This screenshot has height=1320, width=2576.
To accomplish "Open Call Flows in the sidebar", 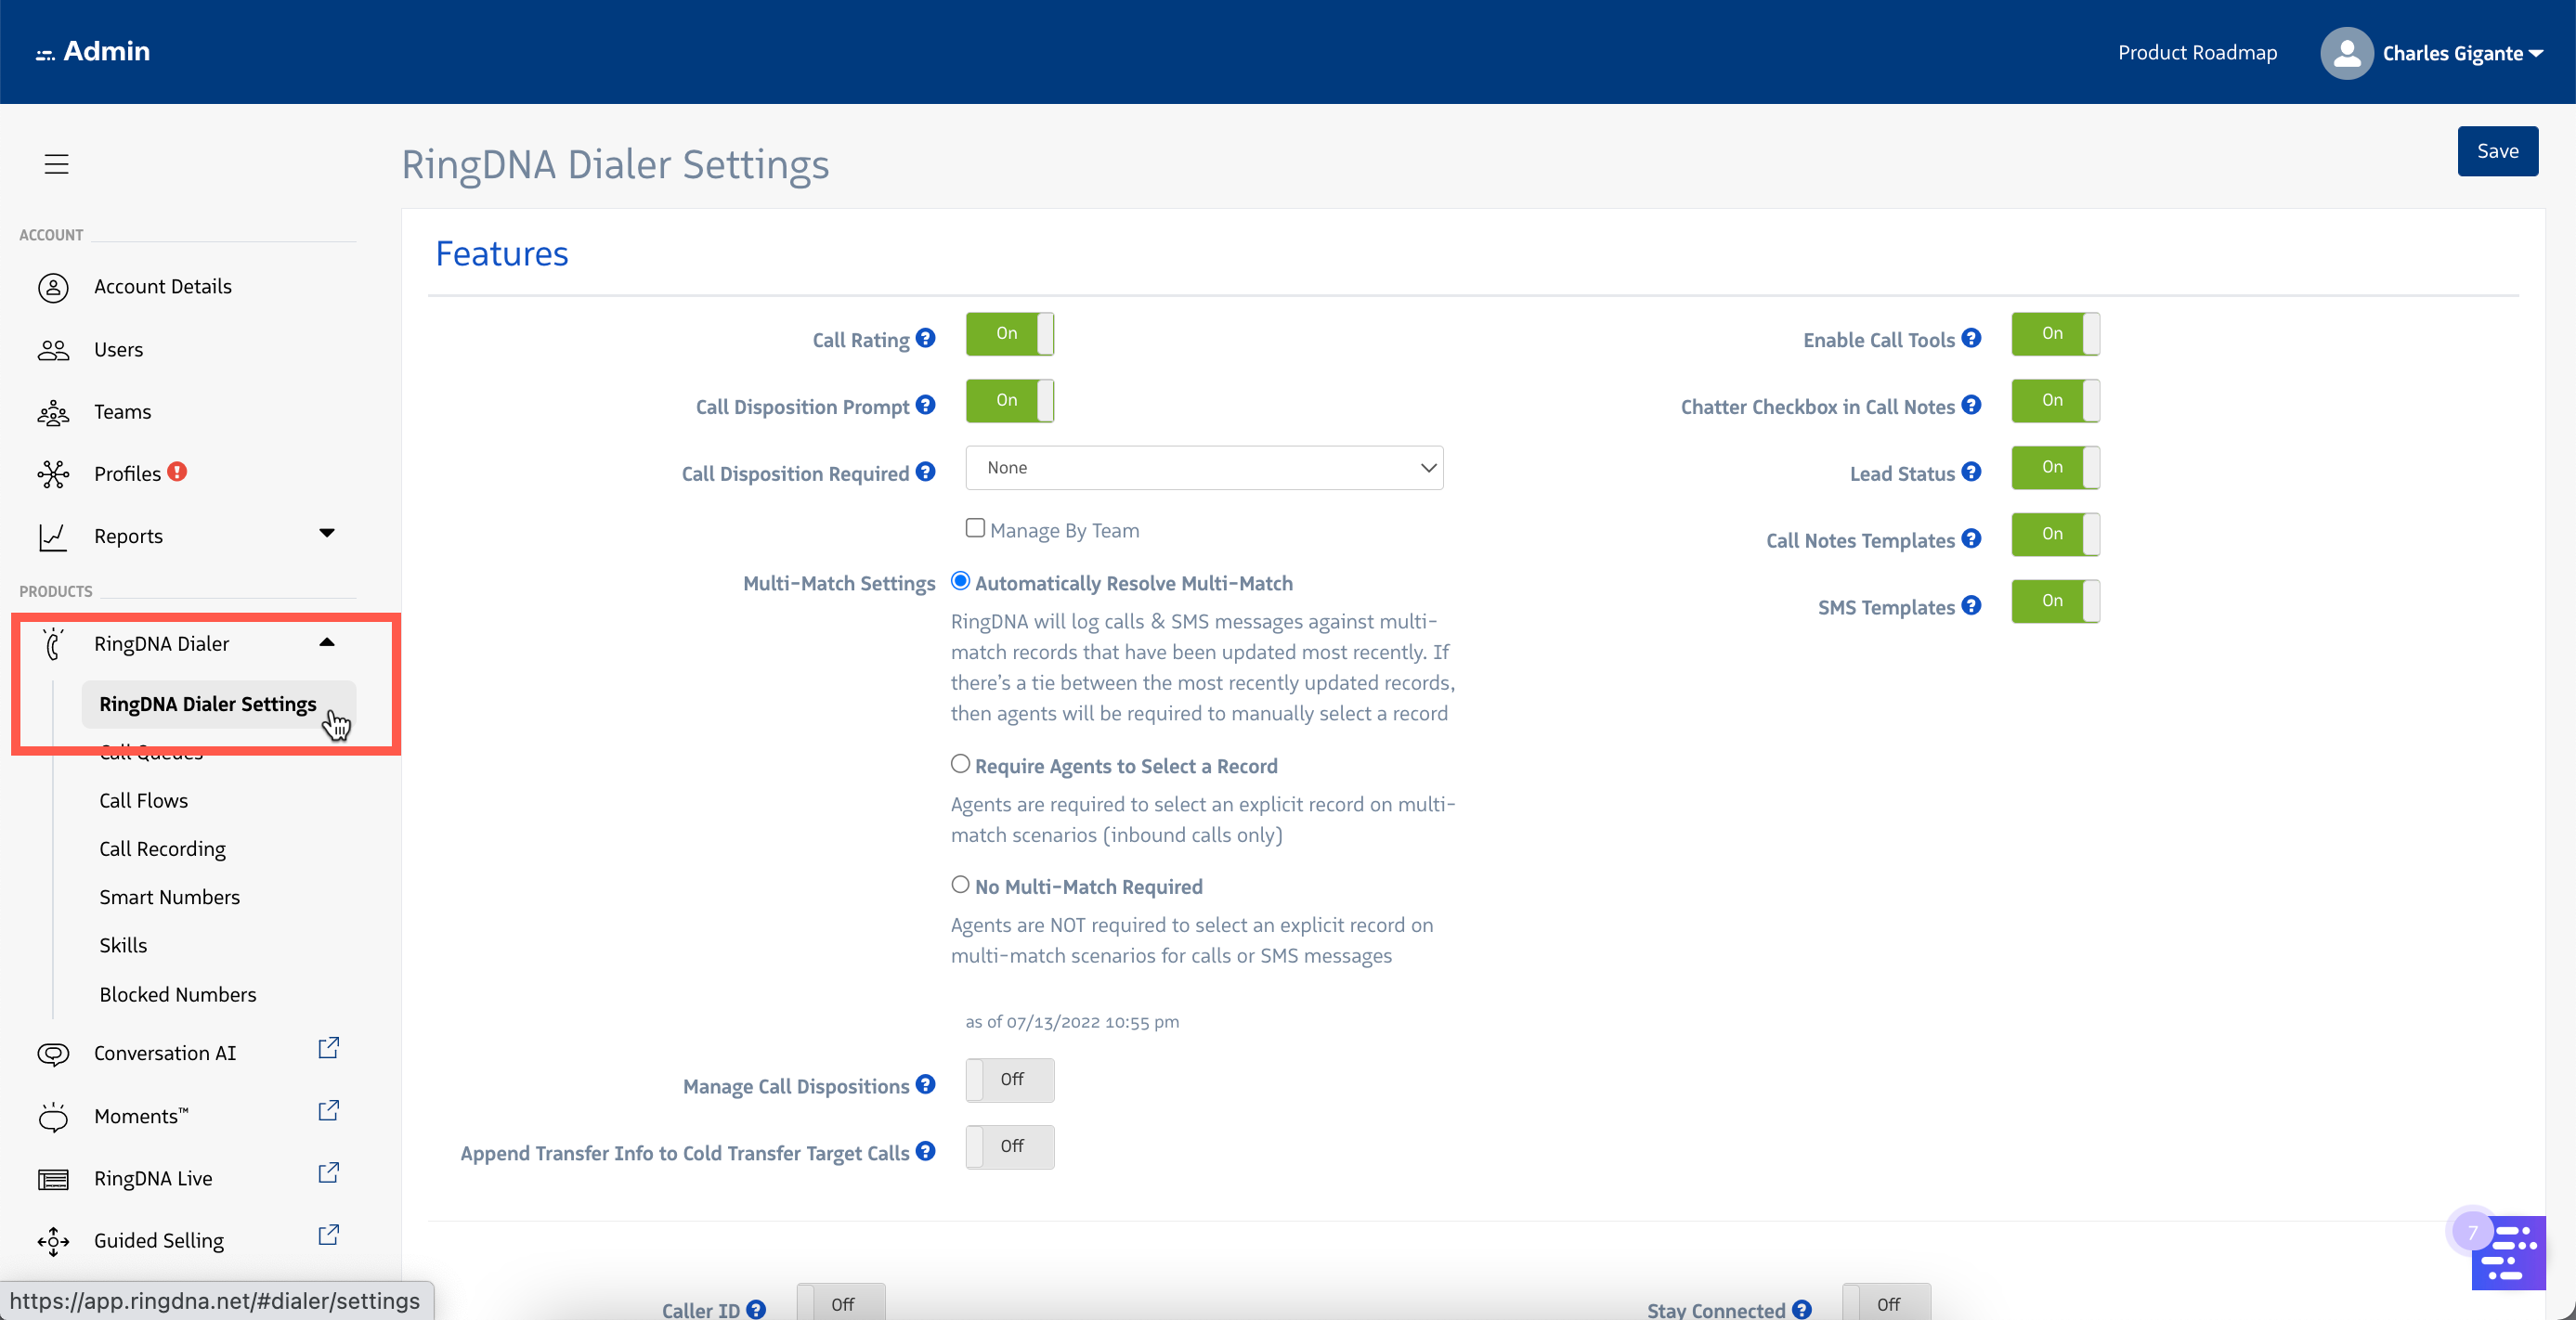I will click(x=143, y=800).
